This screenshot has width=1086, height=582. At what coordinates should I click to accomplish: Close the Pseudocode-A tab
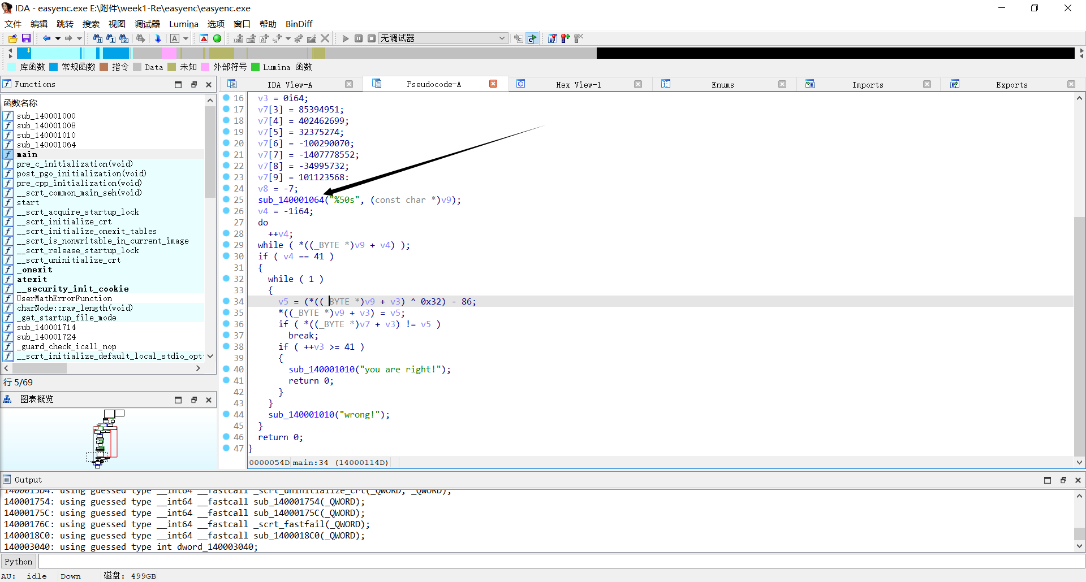point(493,84)
